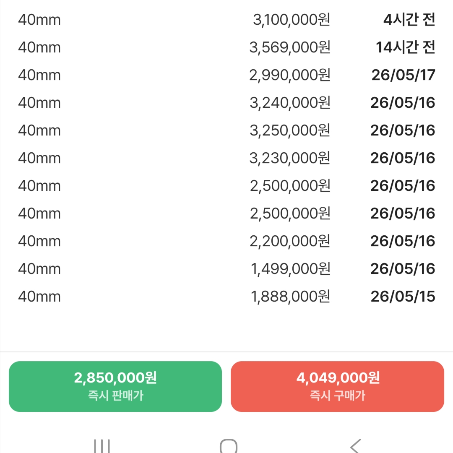Tap the green 2,850,000원 instant sell button
This screenshot has width=453, height=453.
(x=115, y=386)
